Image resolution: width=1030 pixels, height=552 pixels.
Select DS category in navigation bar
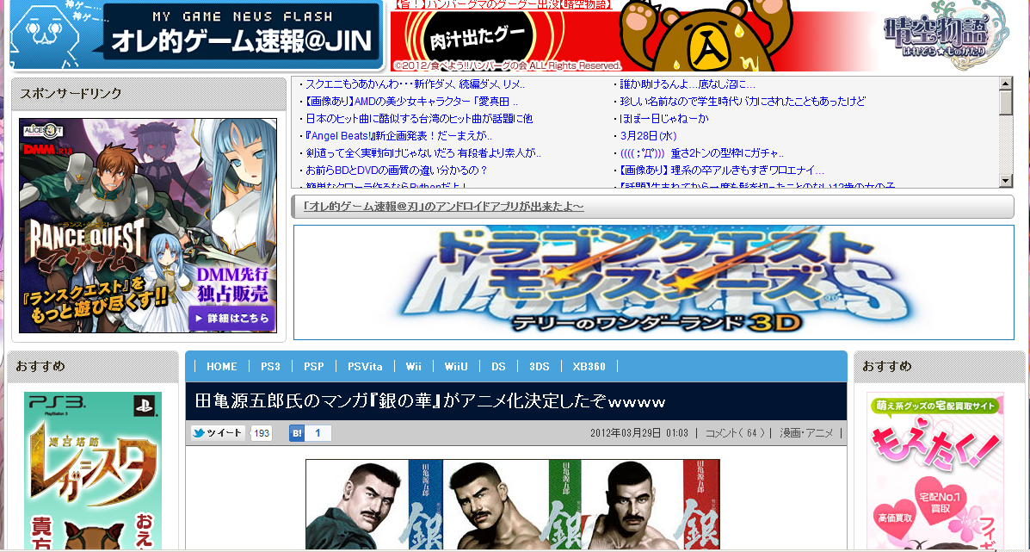[498, 367]
